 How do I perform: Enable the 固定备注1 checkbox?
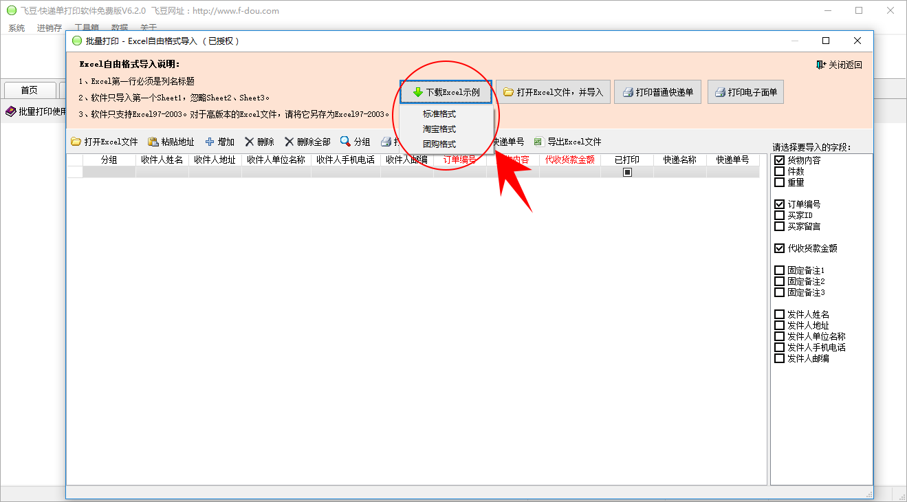(779, 270)
